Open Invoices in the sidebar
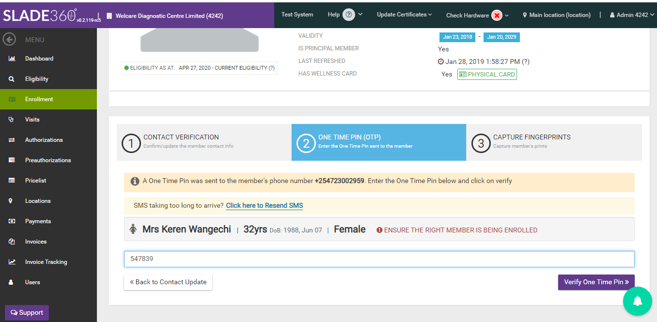657x322 pixels. (x=48, y=242)
